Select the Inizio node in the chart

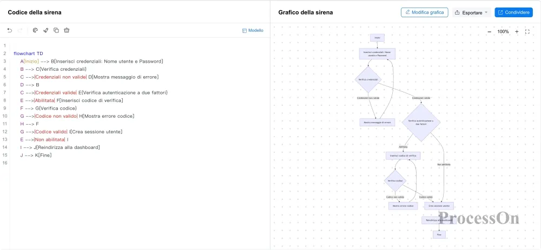tap(377, 38)
